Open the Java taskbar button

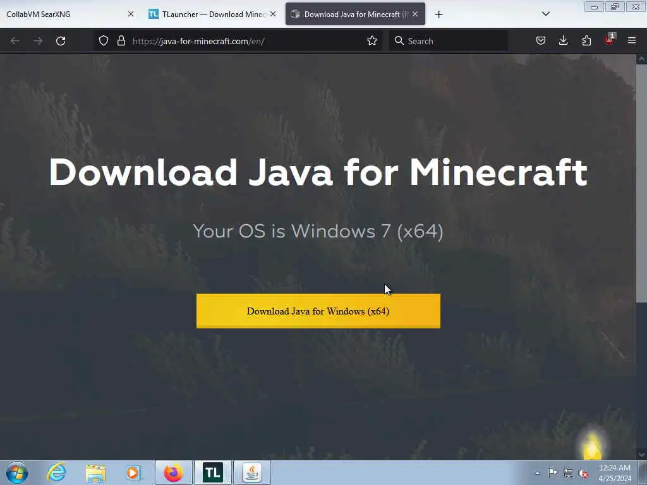pos(252,472)
